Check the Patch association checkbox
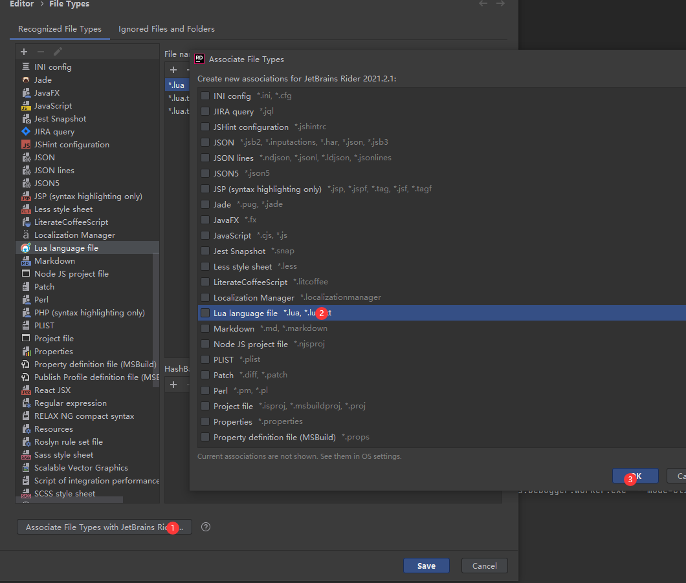The image size is (686, 583). point(205,375)
